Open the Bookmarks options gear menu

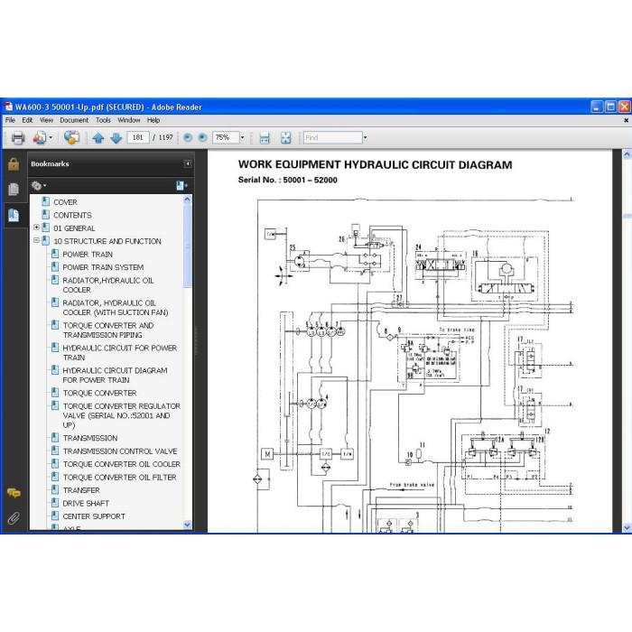pyautogui.click(x=39, y=185)
